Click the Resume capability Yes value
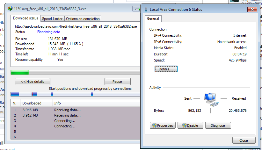This screenshot has width=262, height=150. click(60, 60)
